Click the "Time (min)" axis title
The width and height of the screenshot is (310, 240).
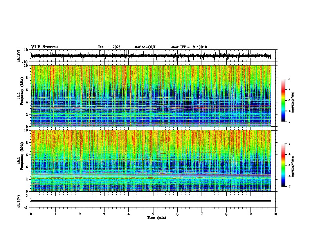[157, 218]
